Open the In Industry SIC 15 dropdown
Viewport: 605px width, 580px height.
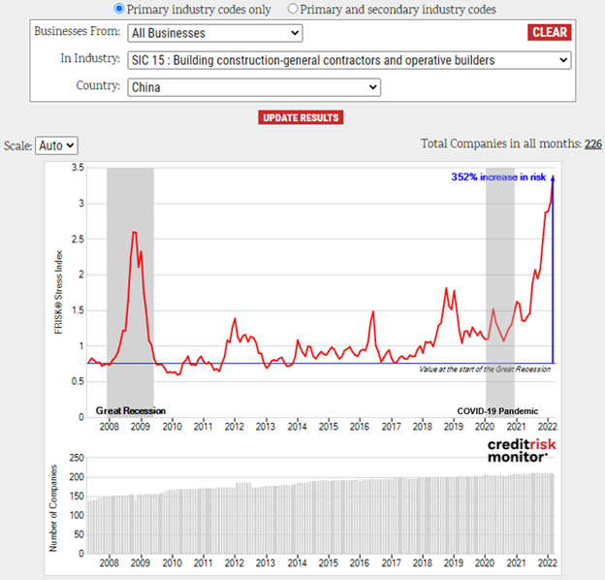point(349,60)
